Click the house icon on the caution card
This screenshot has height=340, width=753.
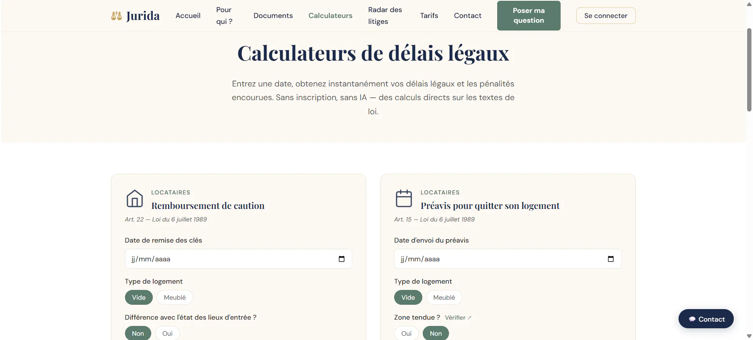click(x=134, y=198)
